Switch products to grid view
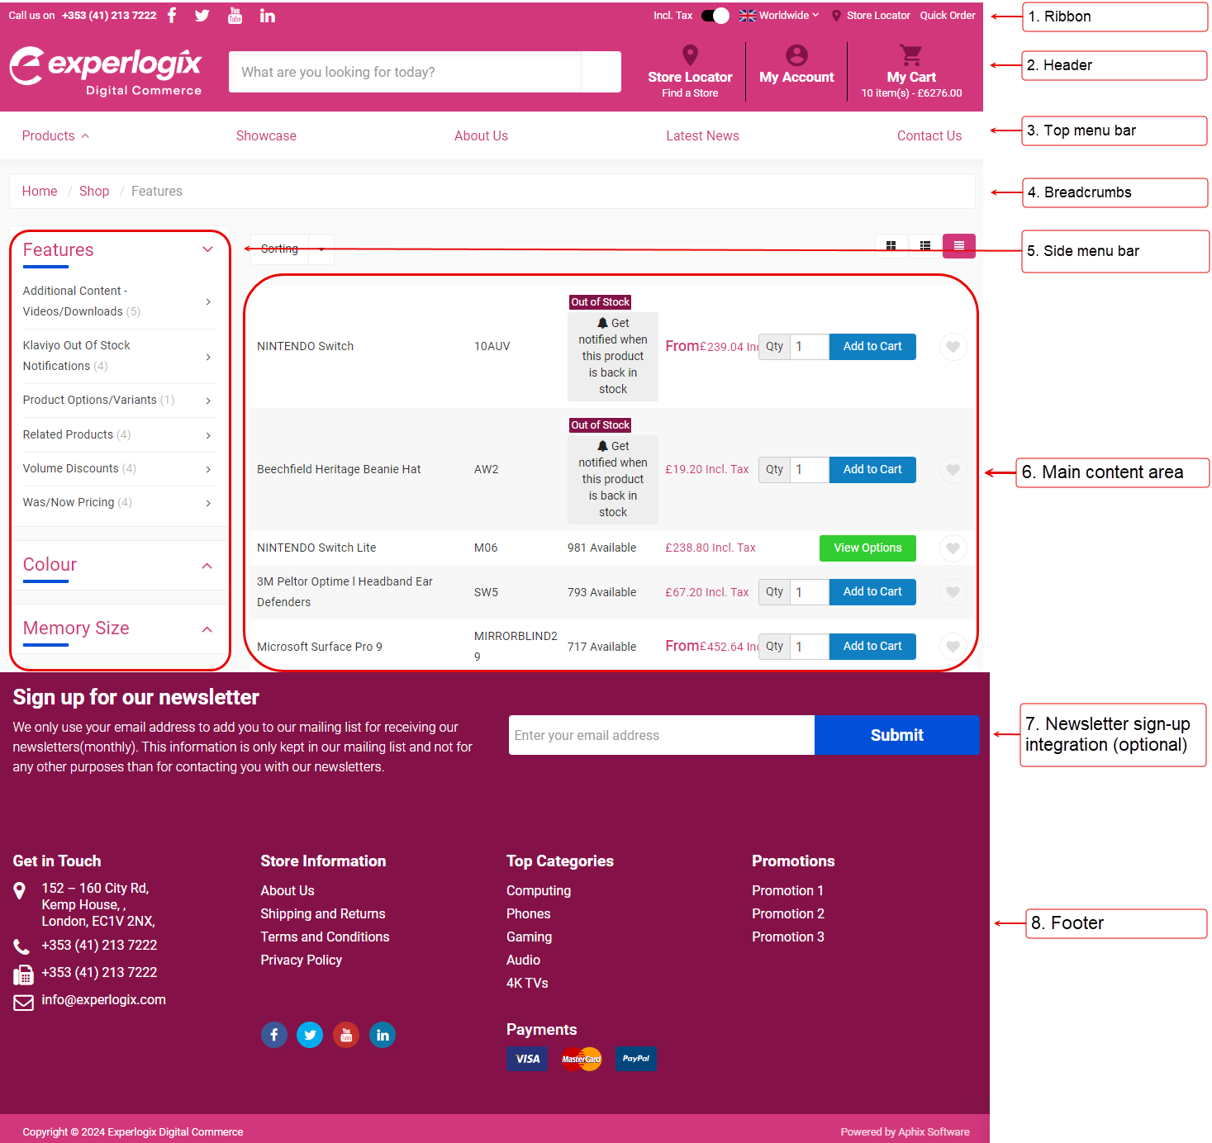Image resolution: width=1212 pixels, height=1143 pixels. point(891,245)
